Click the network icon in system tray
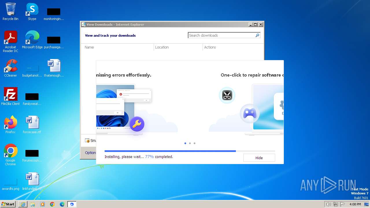Screen dimensions: 370x208 pos(335,204)
